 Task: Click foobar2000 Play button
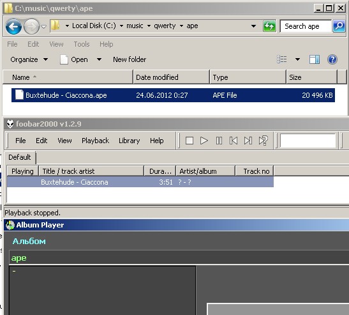(x=204, y=141)
